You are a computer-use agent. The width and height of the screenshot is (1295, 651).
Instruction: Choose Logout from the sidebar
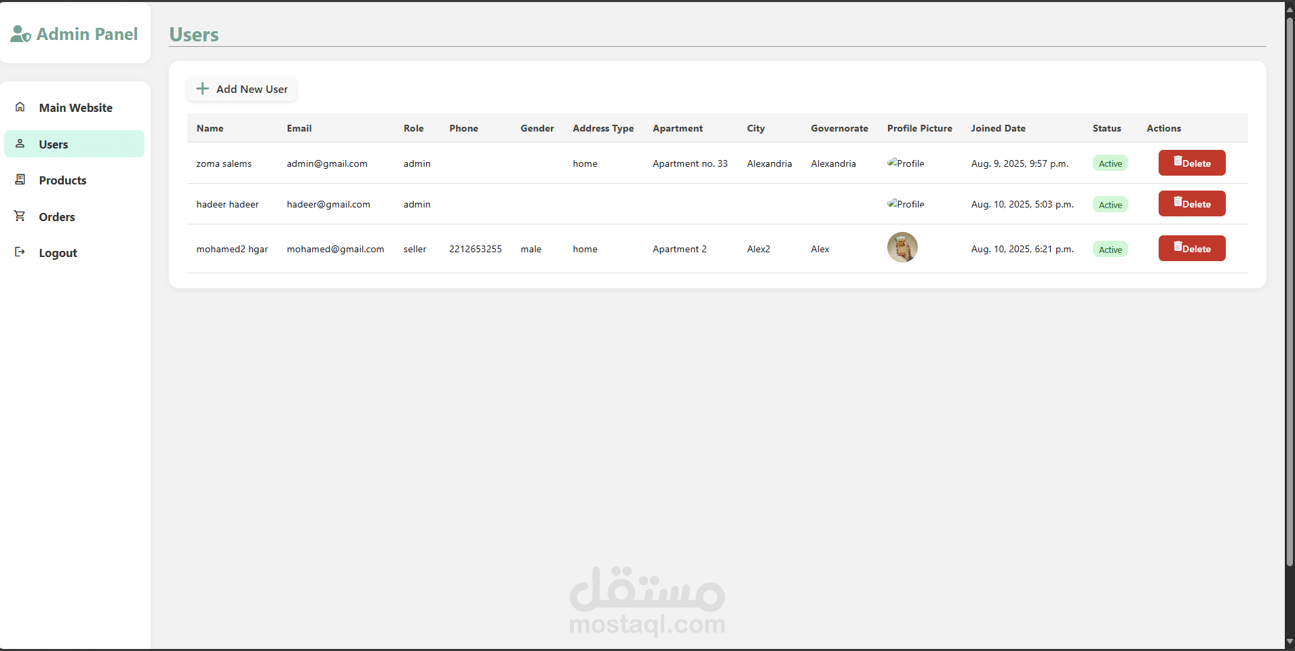click(75, 253)
